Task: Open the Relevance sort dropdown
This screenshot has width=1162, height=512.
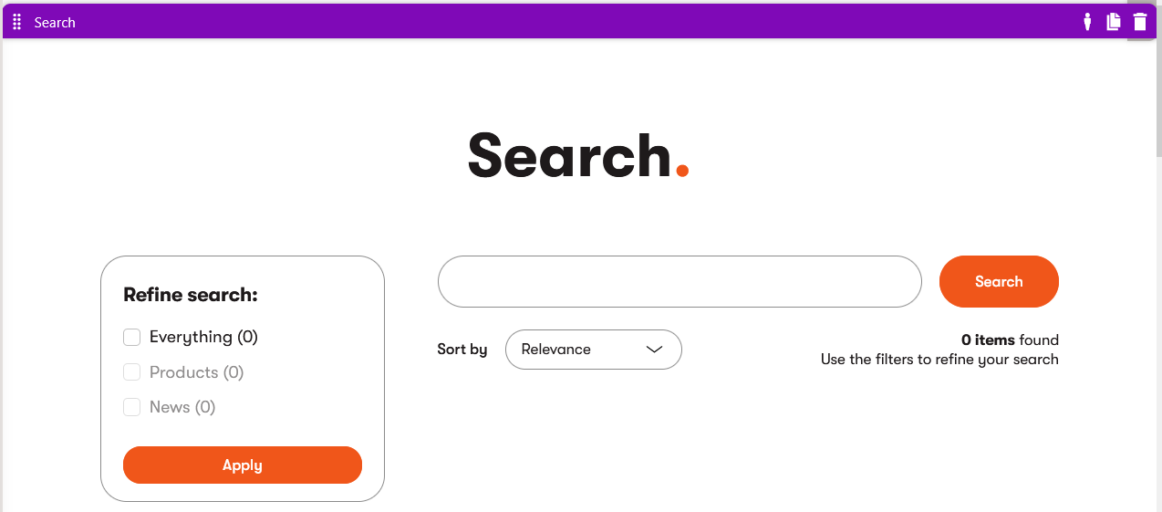Action: (593, 350)
